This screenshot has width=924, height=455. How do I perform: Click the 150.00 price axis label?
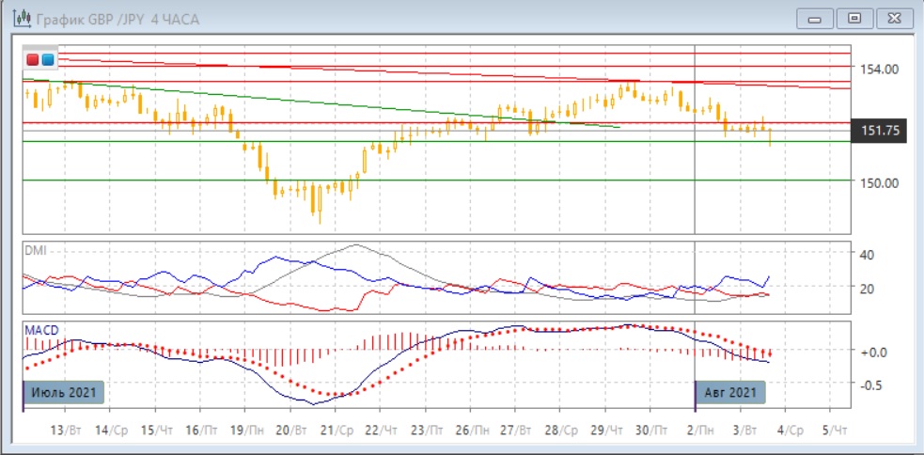click(x=882, y=182)
